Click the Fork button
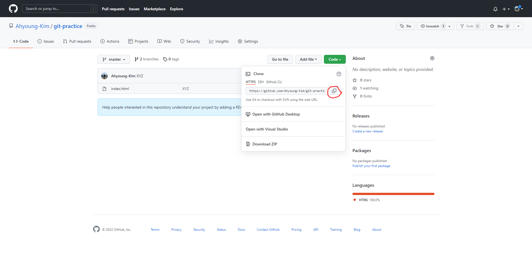This screenshot has width=532, height=259. pos(470,26)
